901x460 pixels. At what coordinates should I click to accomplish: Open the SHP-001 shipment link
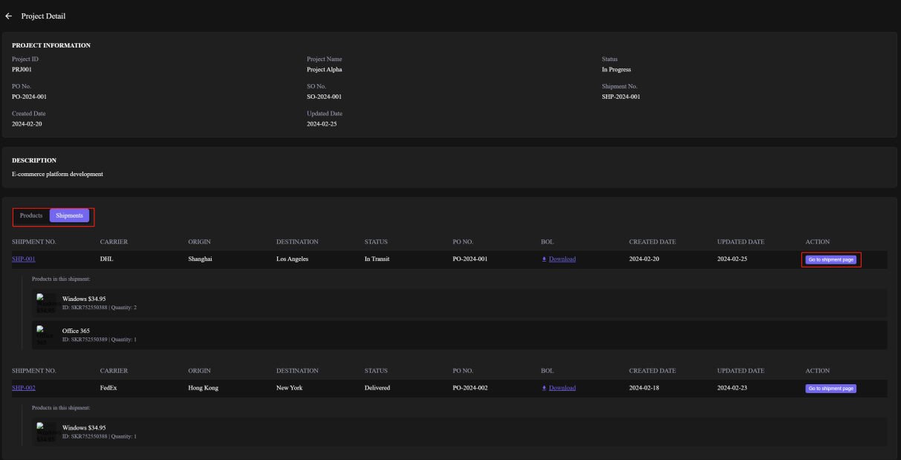(24, 259)
